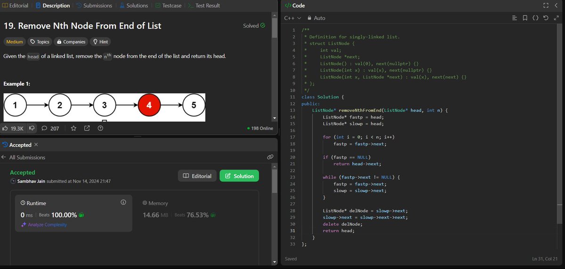565x269 pixels.
Task: Click the Runtime clock icon
Action: coord(23,203)
